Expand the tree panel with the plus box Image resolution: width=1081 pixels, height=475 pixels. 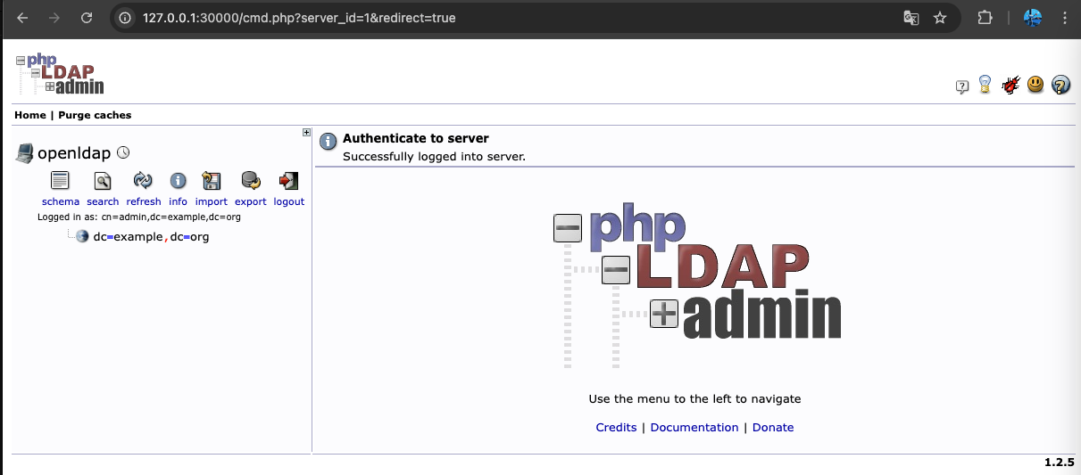point(306,133)
